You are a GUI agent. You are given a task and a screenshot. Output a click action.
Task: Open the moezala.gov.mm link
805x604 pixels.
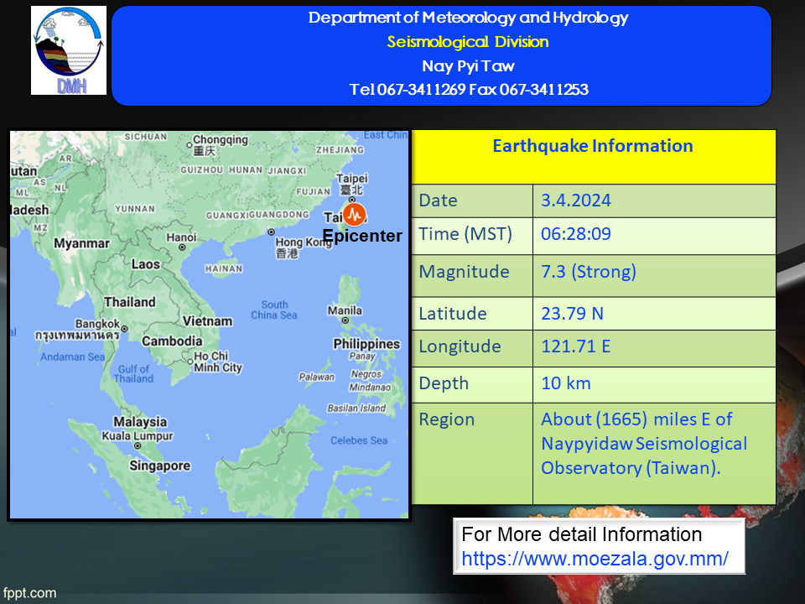pyautogui.click(x=595, y=559)
